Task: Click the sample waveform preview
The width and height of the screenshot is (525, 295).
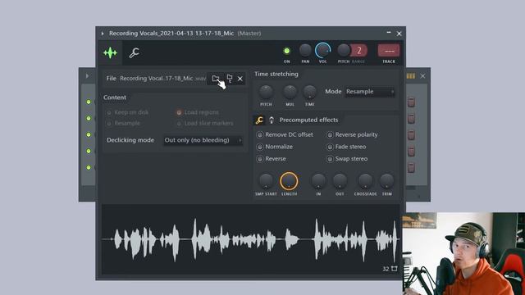Action: [251, 239]
